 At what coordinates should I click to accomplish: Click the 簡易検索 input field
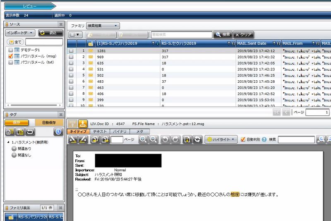182,35
